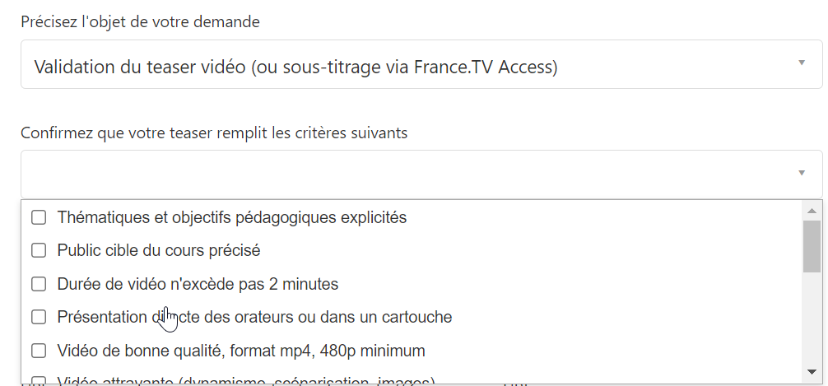
Task: Click the scroll-up arrow of the criteria list
Action: [812, 211]
